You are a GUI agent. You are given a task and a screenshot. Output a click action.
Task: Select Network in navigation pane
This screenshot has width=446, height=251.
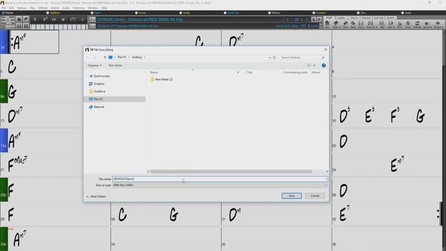click(x=99, y=107)
